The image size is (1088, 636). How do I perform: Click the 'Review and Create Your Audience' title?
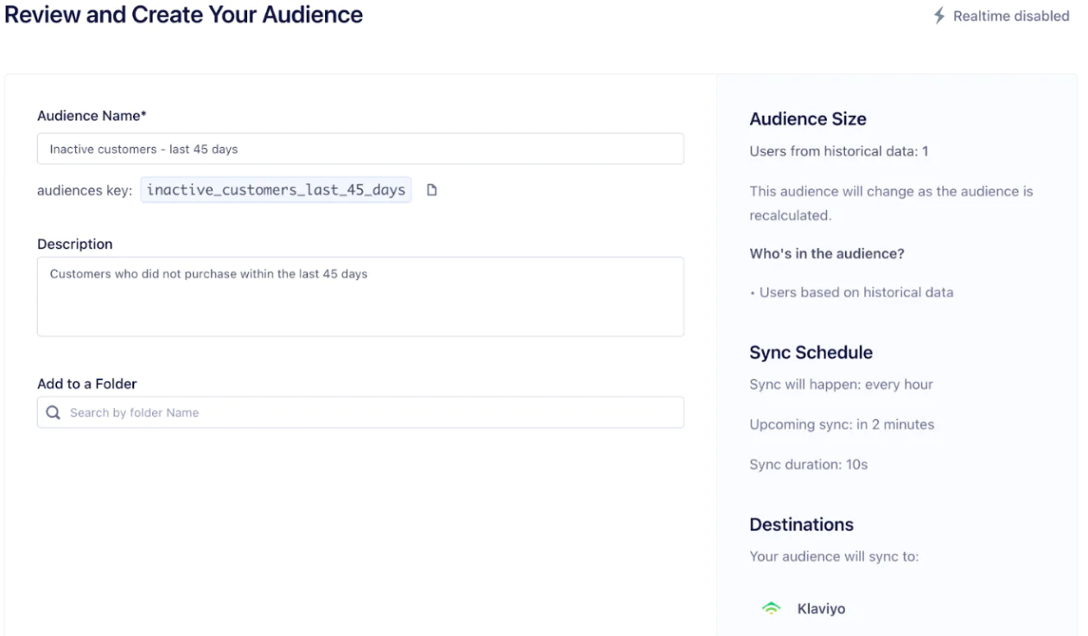[183, 15]
